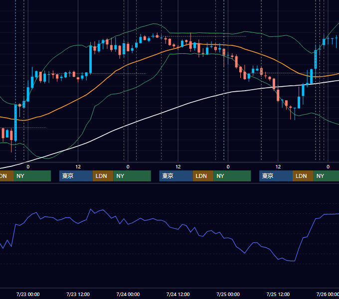The width and height of the screenshot is (339, 299).
Task: Click the 東京 session block for 7/25
Action: tap(276, 176)
